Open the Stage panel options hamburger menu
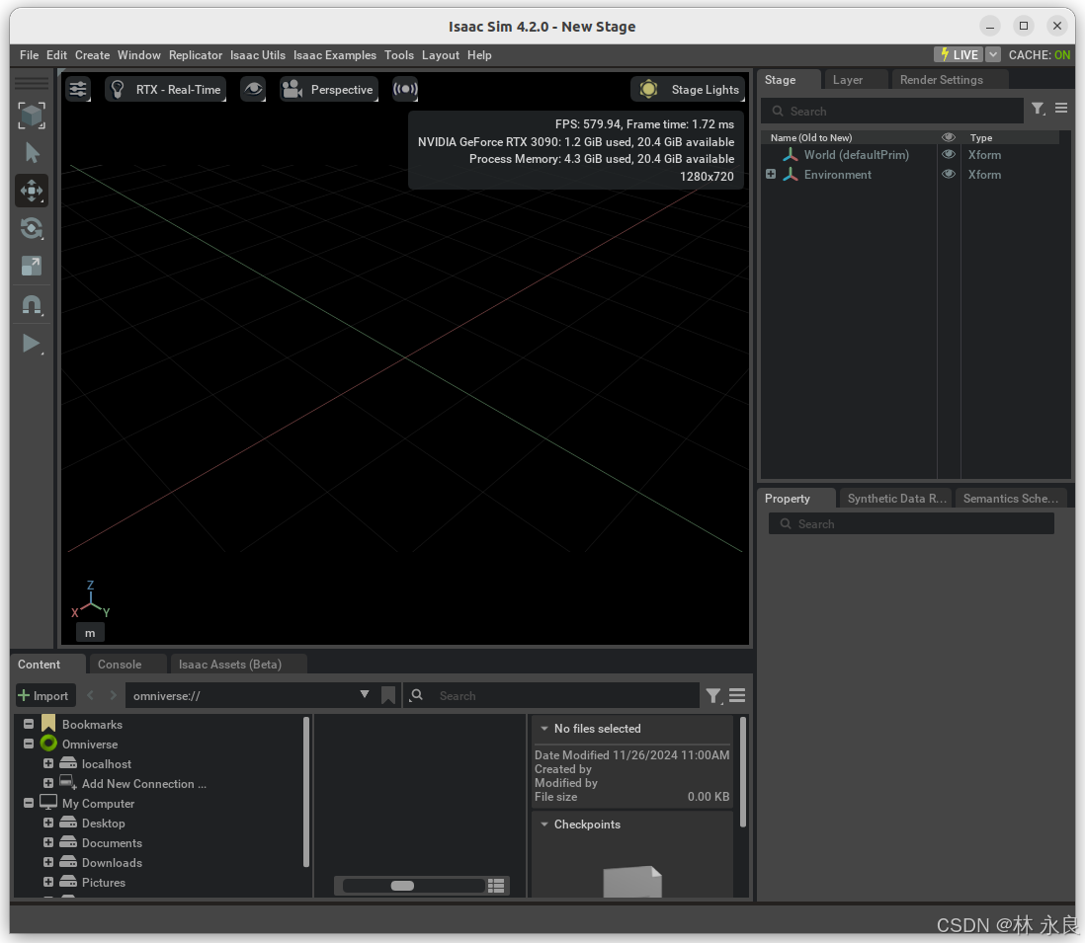Viewport: 1085px width, 943px height. click(x=1060, y=109)
